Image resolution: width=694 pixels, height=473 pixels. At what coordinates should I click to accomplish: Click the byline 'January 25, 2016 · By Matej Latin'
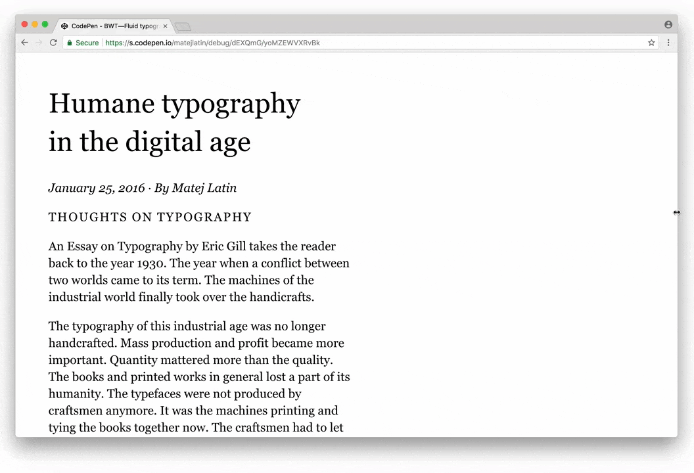[143, 188]
